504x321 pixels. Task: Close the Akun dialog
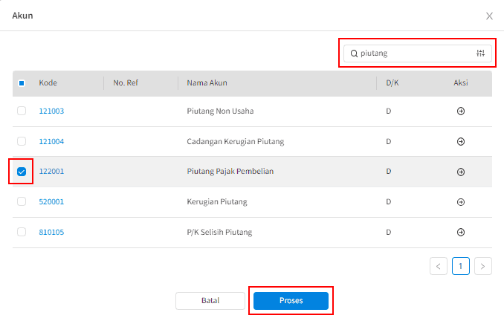click(x=489, y=16)
